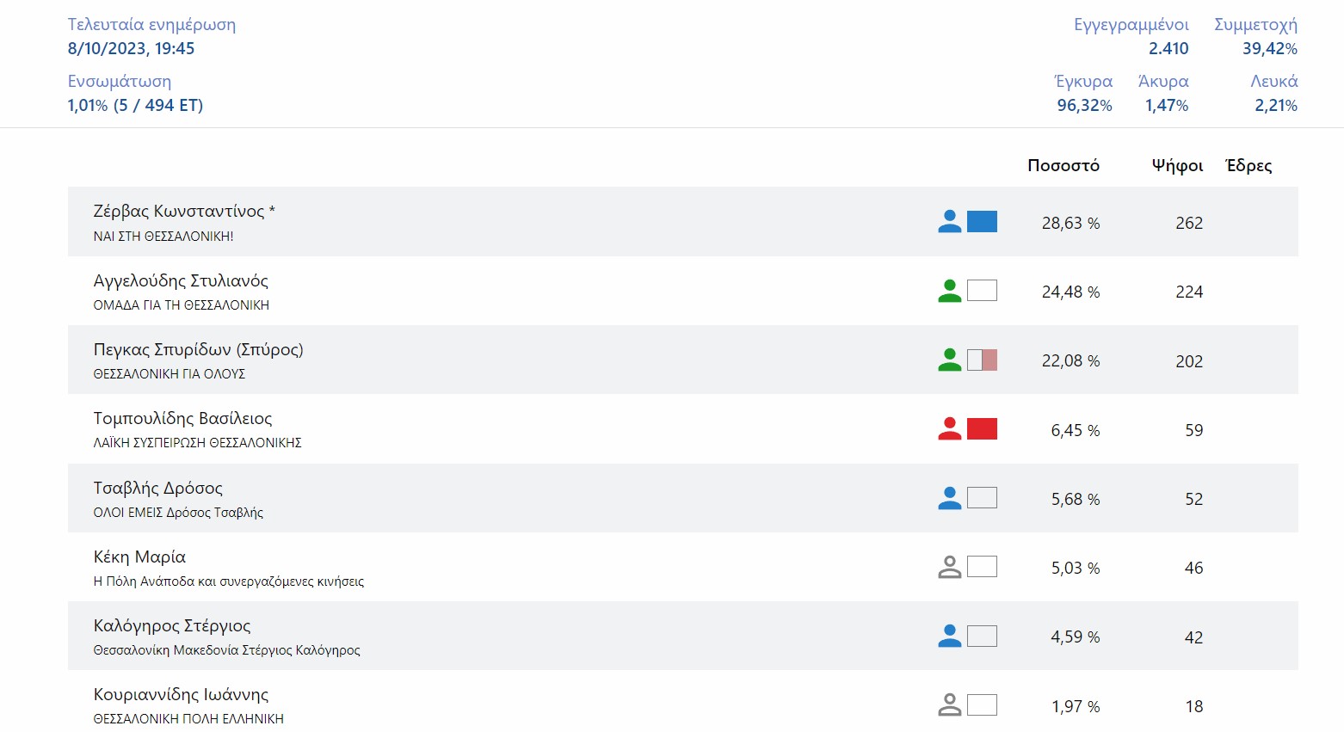
Task: Click the solid blue swatch in Ζέρβας row
Action: tap(982, 222)
